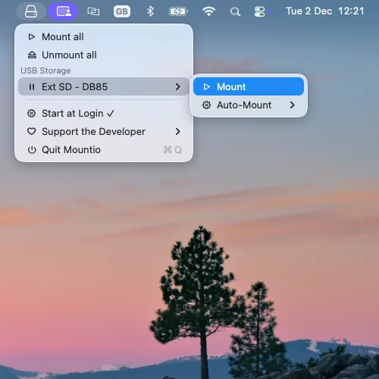The image size is (379, 379).
Task: Click the battery charging status icon
Action: (178, 11)
